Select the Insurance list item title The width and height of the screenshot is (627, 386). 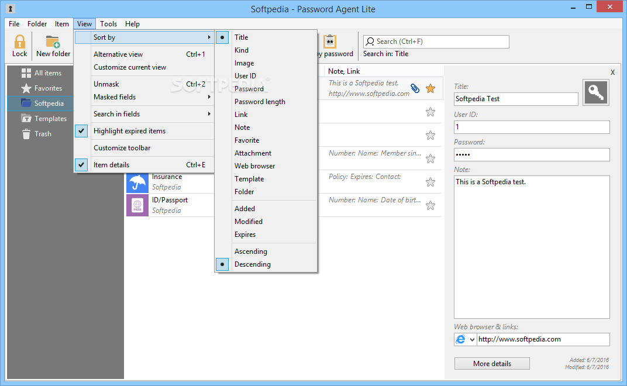[167, 177]
